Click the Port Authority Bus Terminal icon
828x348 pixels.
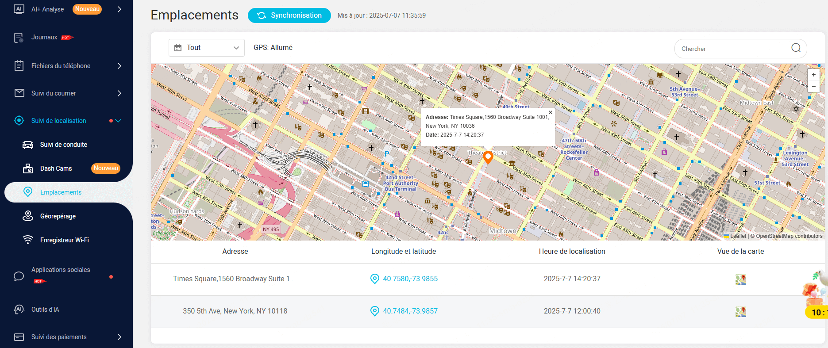tap(366, 184)
